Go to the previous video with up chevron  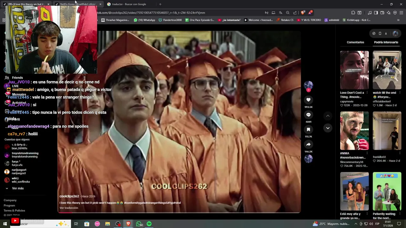click(328, 116)
